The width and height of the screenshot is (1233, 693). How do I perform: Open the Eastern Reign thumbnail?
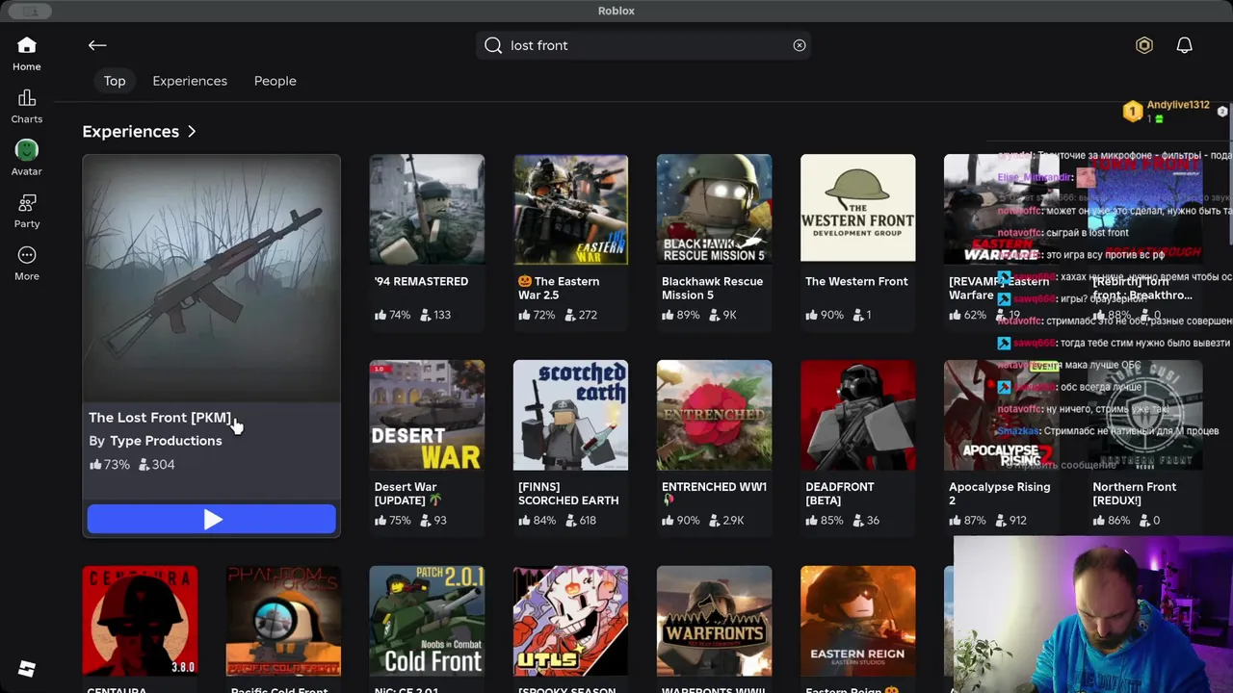857,621
